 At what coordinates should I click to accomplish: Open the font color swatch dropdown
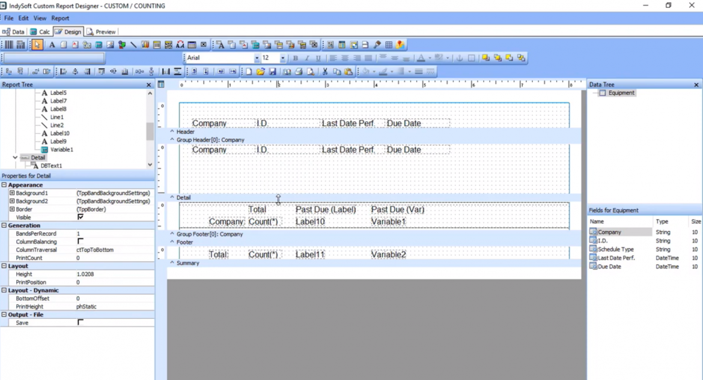(429, 58)
